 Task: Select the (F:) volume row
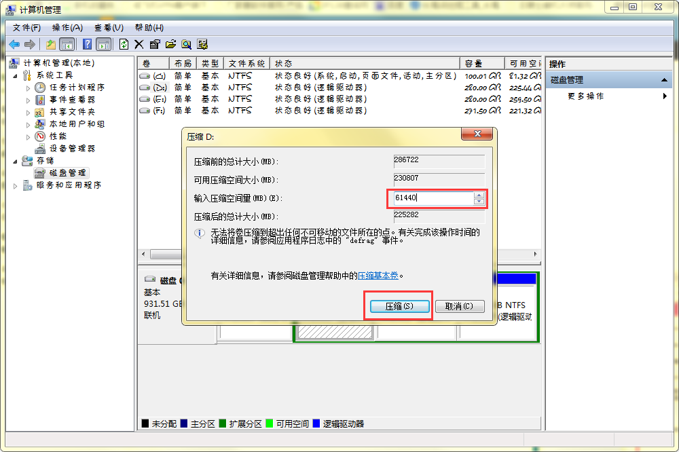(339, 111)
